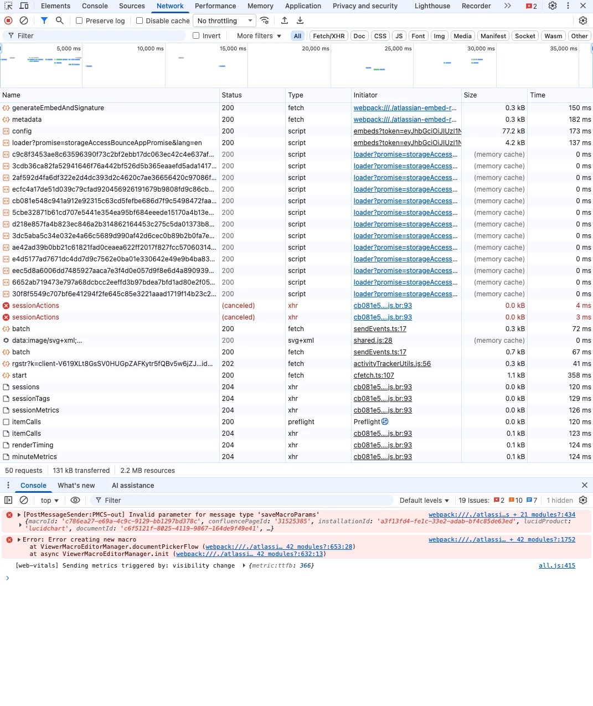Image resolution: width=593 pixels, height=706 pixels.
Task: Activate the inspect element picker icon
Action: tap(8, 6)
